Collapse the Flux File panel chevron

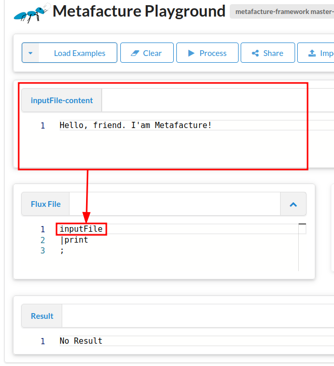click(x=293, y=204)
